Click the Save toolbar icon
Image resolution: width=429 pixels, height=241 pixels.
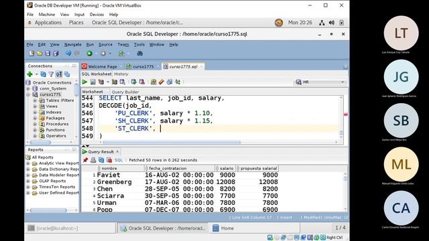coord(48,54)
